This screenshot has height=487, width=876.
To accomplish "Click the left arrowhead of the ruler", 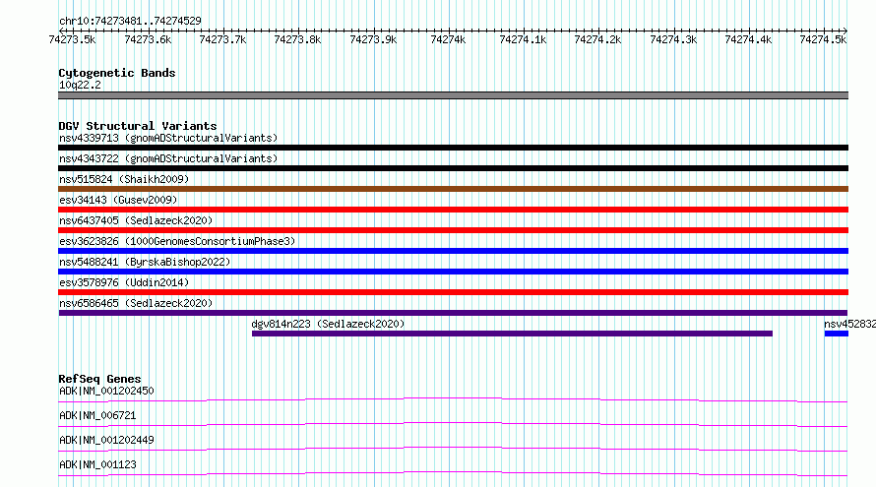I will click(61, 30).
